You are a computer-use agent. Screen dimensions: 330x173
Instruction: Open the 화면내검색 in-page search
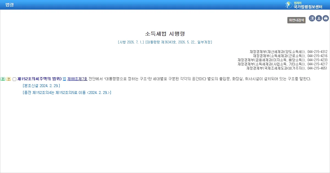pos(296,20)
